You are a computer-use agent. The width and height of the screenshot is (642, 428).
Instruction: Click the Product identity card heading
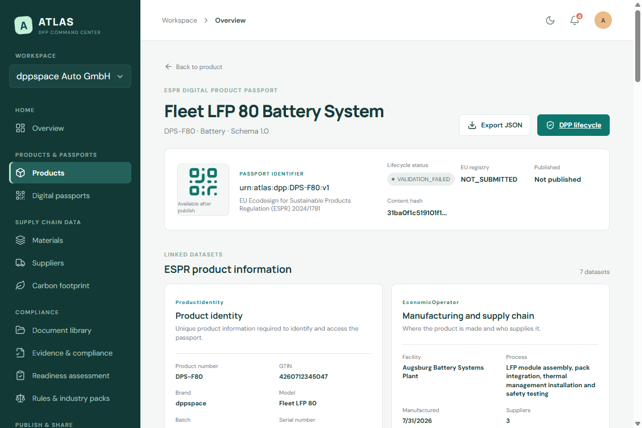[x=209, y=316]
